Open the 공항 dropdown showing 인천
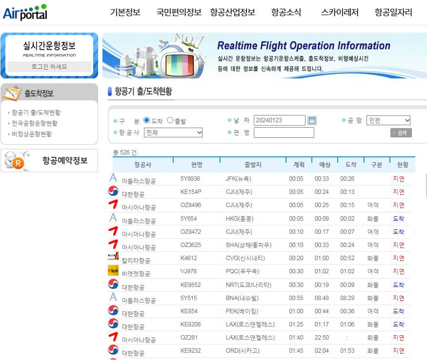Viewport: 427px width, 360px height. tap(388, 120)
